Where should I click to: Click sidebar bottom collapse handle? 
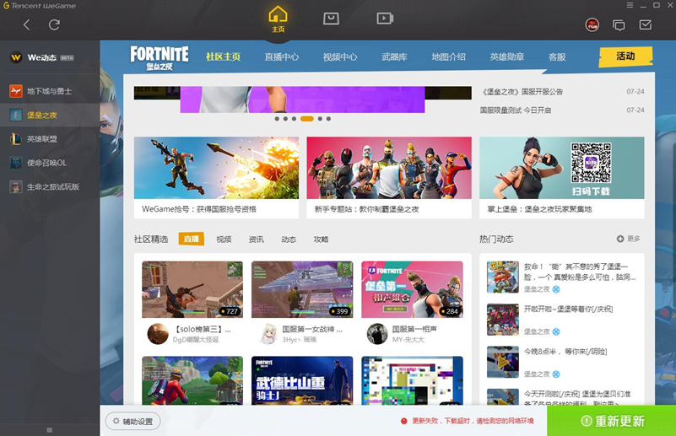point(50,430)
